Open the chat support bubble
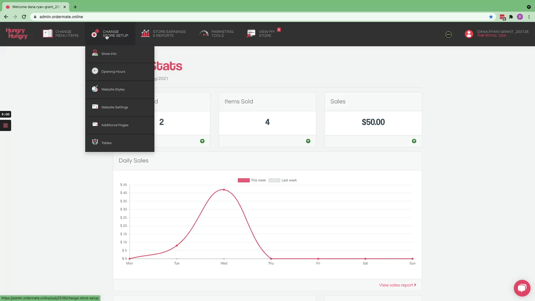The image size is (535, 301). click(x=522, y=288)
